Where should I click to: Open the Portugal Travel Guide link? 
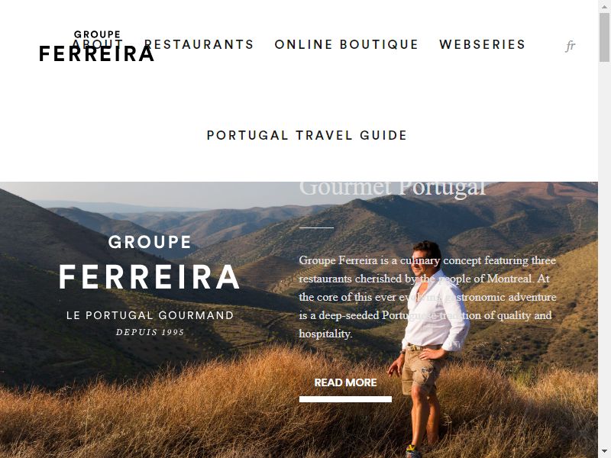tap(307, 135)
